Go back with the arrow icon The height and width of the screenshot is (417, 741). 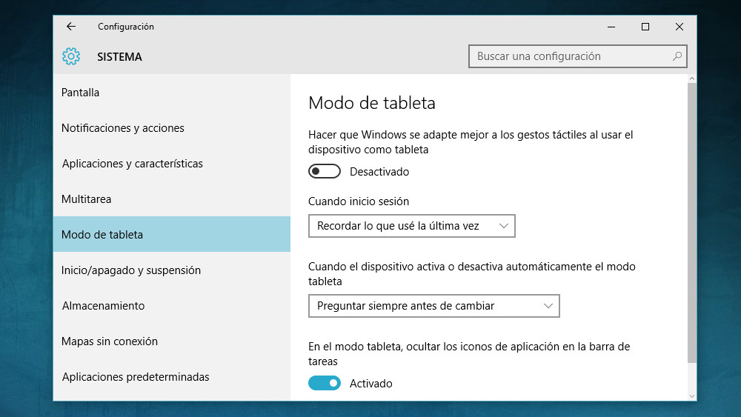pos(71,27)
